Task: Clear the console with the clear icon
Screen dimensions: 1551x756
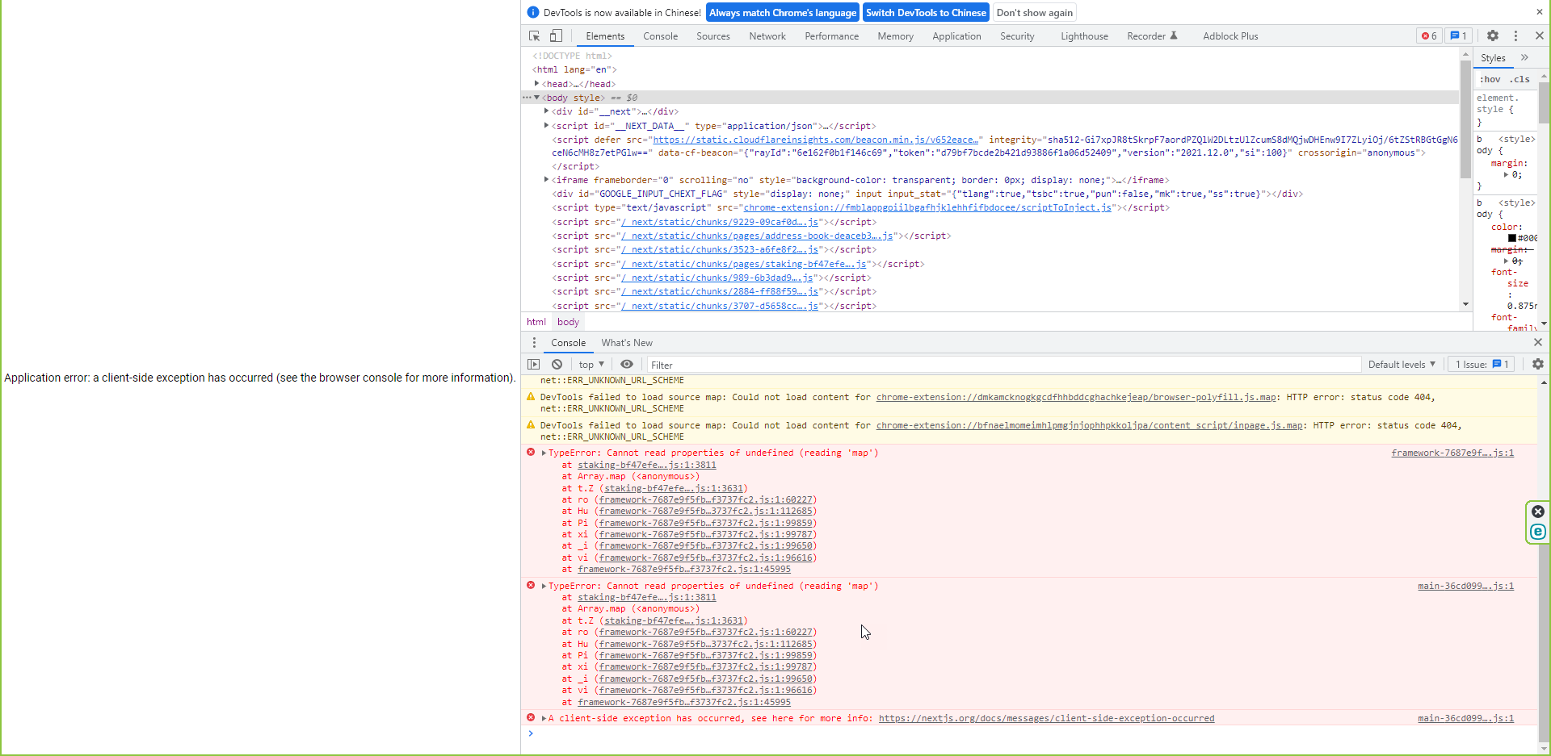Action: coord(557,364)
